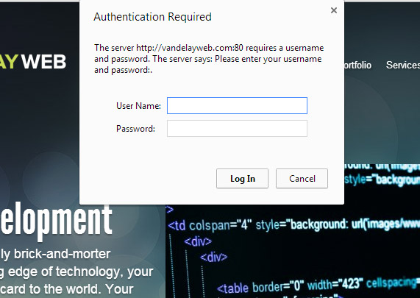The width and height of the screenshot is (420, 298).
Task: Click the 'card to the world' text line
Action: point(67,289)
